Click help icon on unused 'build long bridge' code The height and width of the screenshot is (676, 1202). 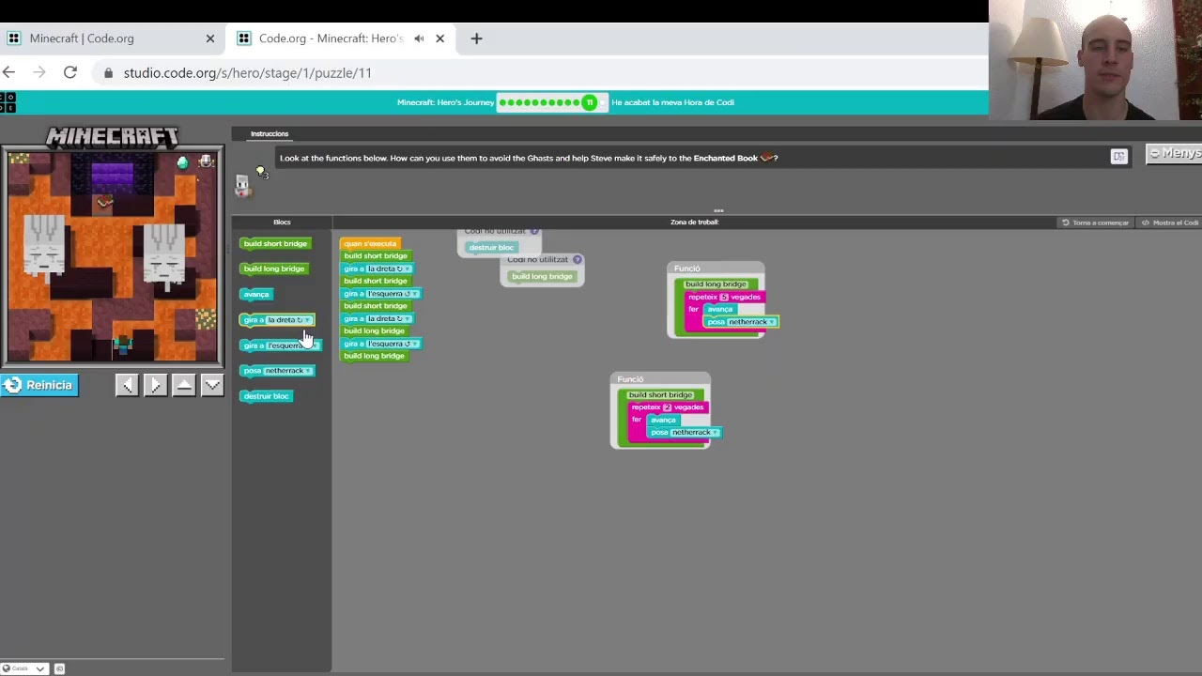point(578,259)
